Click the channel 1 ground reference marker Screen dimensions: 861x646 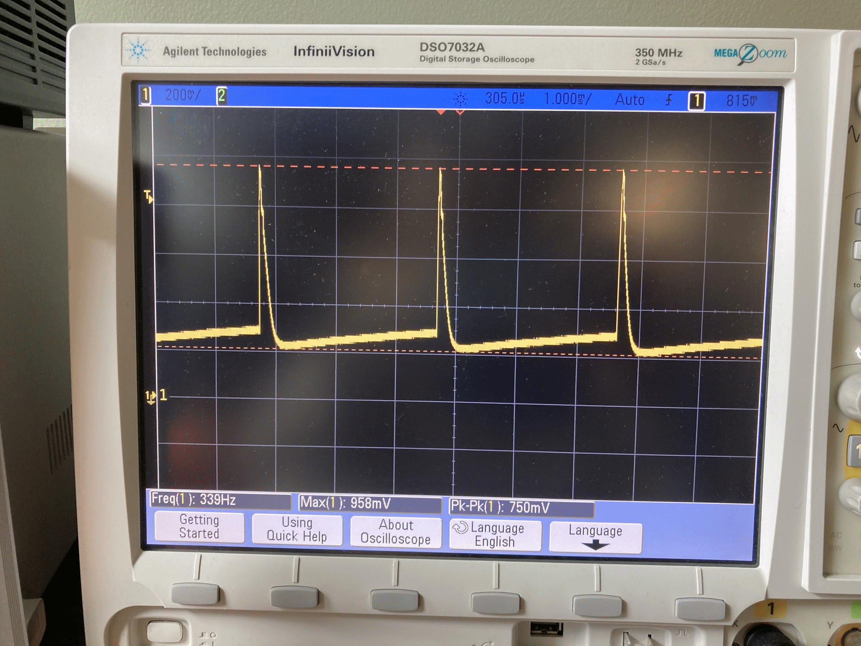click(152, 397)
